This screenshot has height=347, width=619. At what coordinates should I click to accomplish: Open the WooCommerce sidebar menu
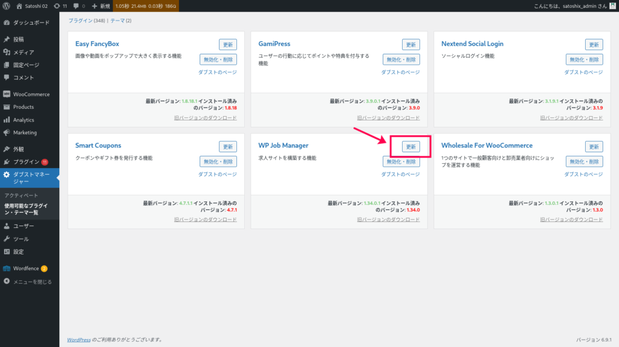point(31,94)
